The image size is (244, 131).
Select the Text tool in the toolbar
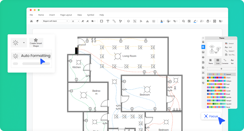coord(108,21)
